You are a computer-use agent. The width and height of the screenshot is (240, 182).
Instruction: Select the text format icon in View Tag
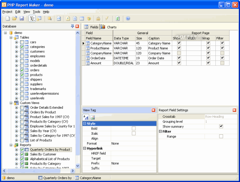tap(86, 117)
